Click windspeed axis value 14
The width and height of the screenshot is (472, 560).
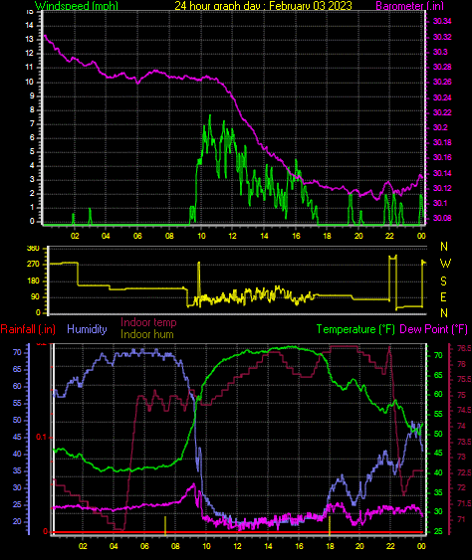(29, 25)
